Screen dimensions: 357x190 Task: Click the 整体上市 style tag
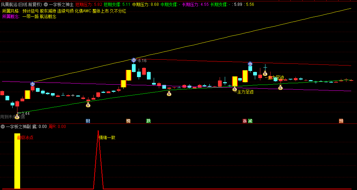pos(101,11)
